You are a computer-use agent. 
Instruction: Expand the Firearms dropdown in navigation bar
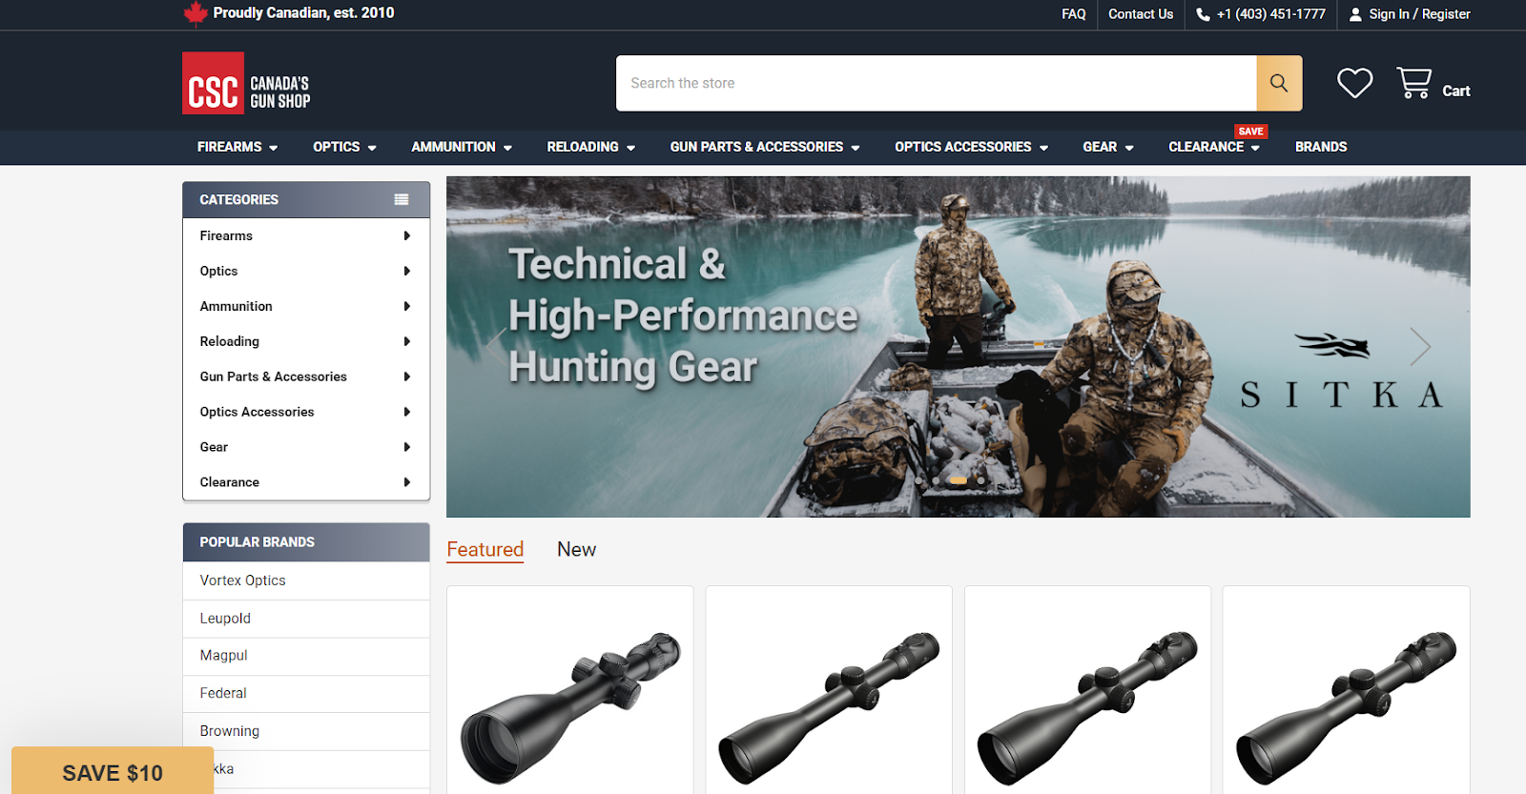click(237, 147)
